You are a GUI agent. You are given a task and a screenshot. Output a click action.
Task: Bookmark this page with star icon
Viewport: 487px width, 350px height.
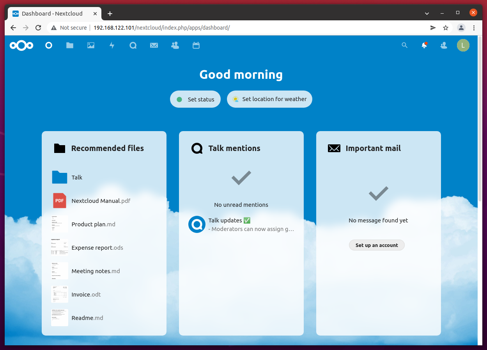(446, 28)
